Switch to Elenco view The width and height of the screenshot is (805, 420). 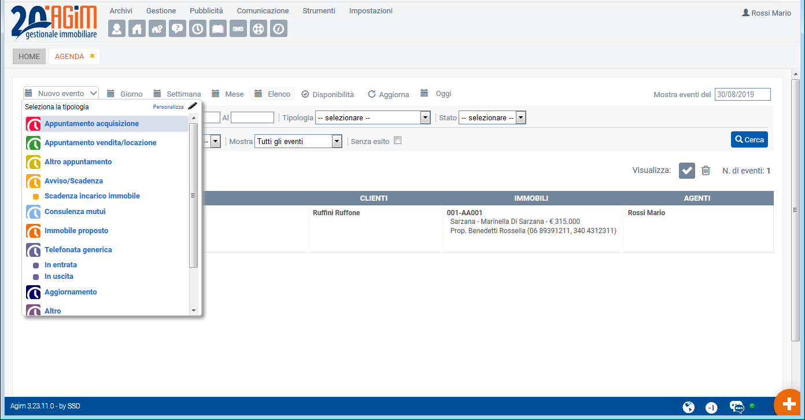tap(272, 94)
